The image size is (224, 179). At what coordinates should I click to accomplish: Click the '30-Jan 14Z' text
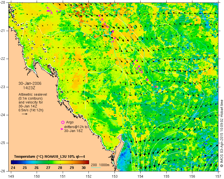(x=28, y=106)
